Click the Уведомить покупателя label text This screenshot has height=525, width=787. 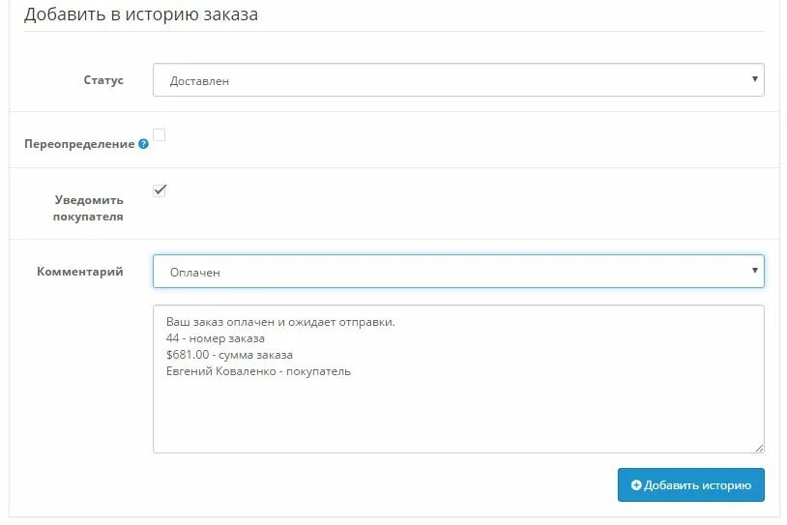(88, 208)
